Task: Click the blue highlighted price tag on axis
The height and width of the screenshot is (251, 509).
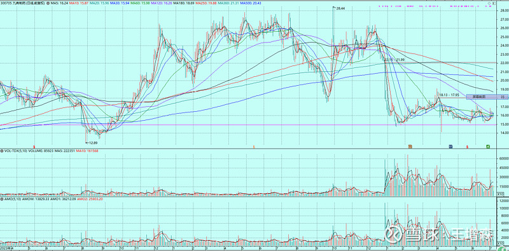Action: pos(487,97)
